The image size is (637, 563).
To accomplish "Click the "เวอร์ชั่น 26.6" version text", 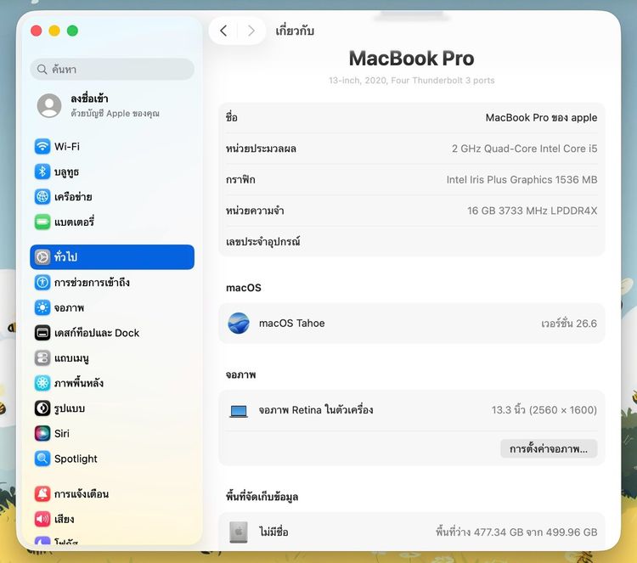I will (569, 324).
